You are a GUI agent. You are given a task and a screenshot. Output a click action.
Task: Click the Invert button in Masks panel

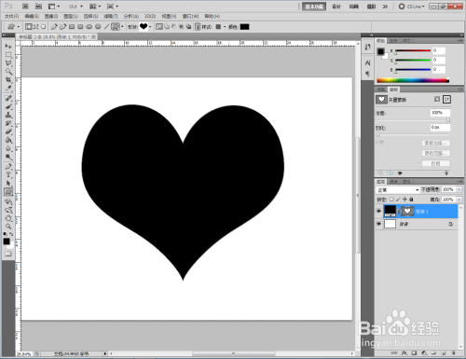coord(436,163)
